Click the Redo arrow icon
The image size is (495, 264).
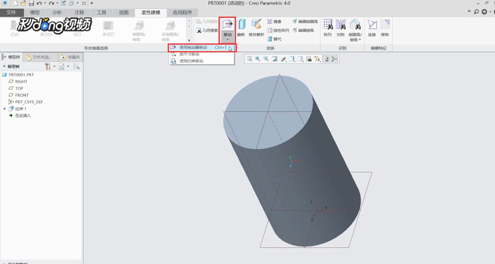52,3
